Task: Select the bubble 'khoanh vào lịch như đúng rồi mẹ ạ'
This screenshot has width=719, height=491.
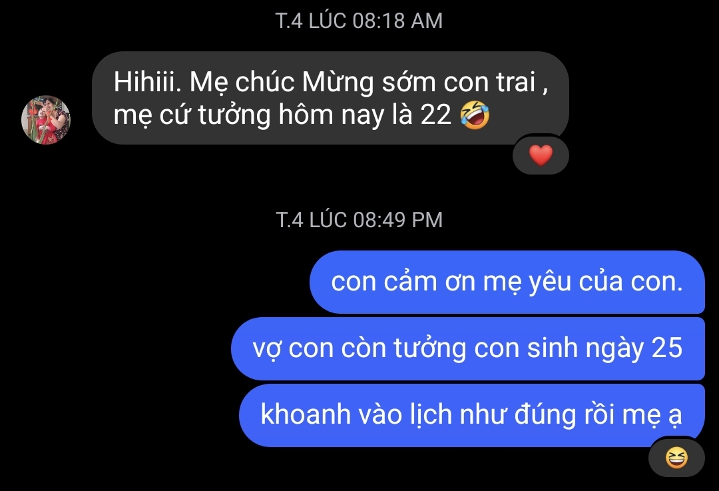Action: [x=472, y=415]
